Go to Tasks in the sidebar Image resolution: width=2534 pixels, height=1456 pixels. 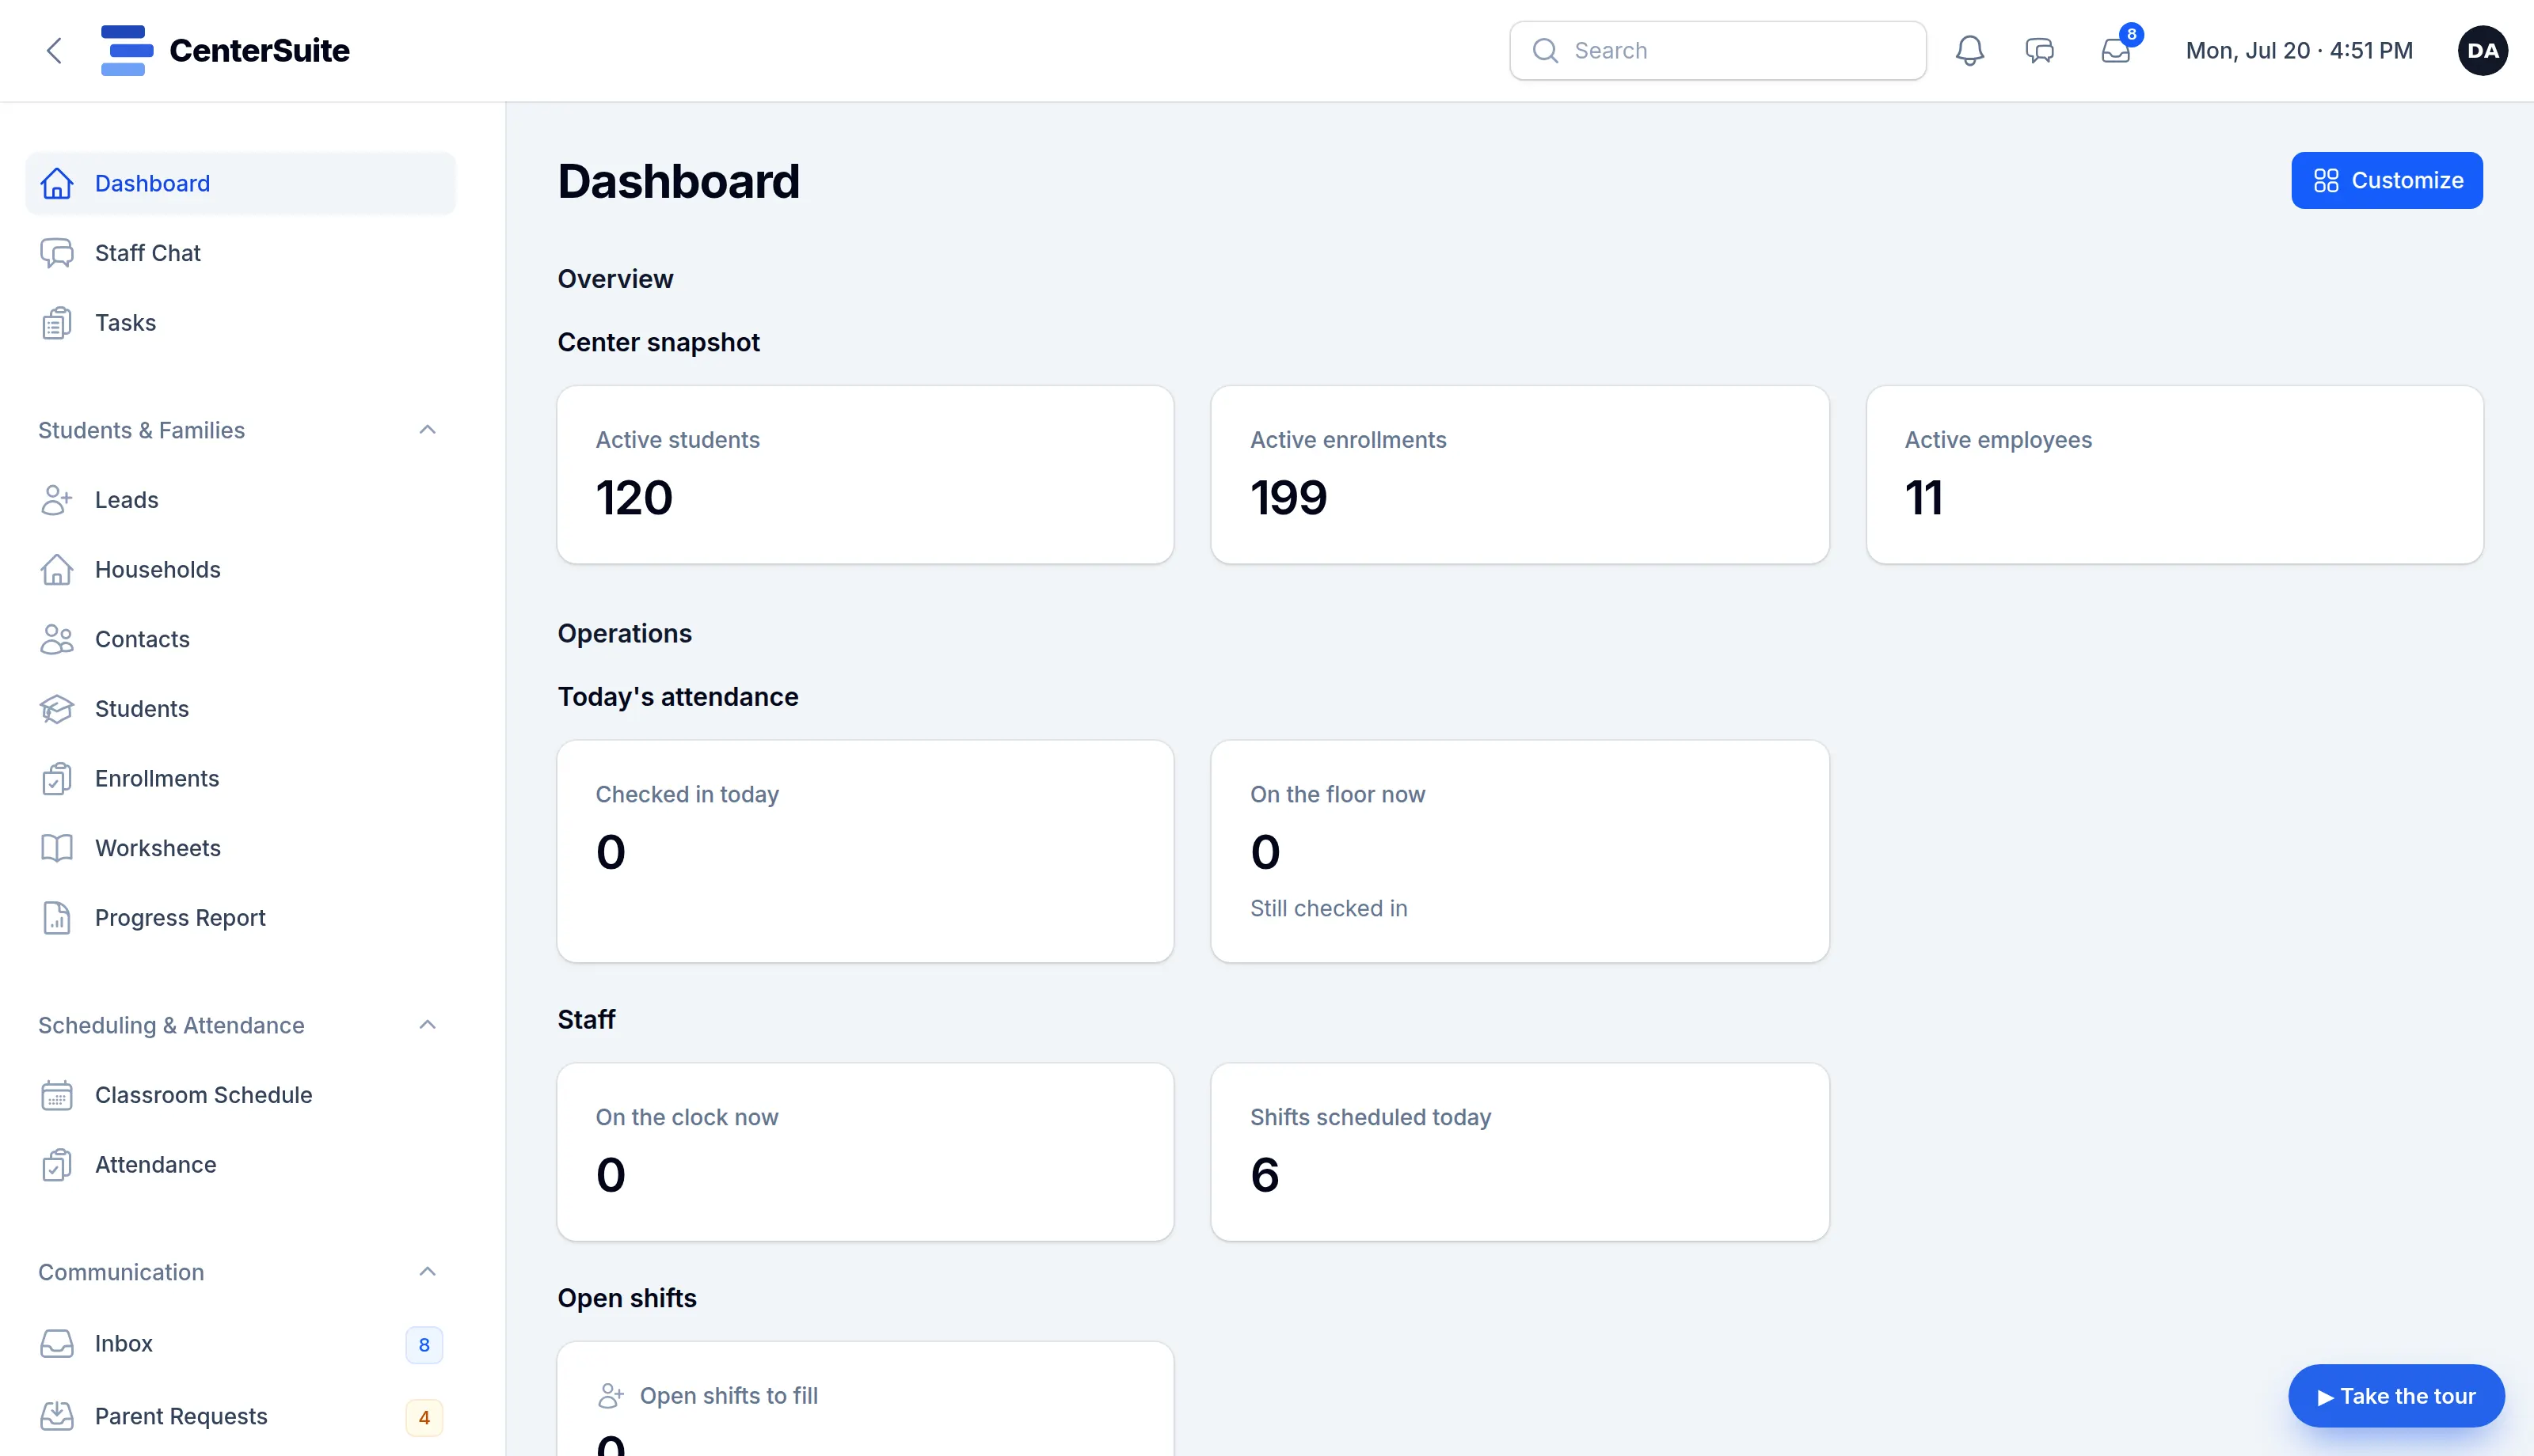[240, 323]
